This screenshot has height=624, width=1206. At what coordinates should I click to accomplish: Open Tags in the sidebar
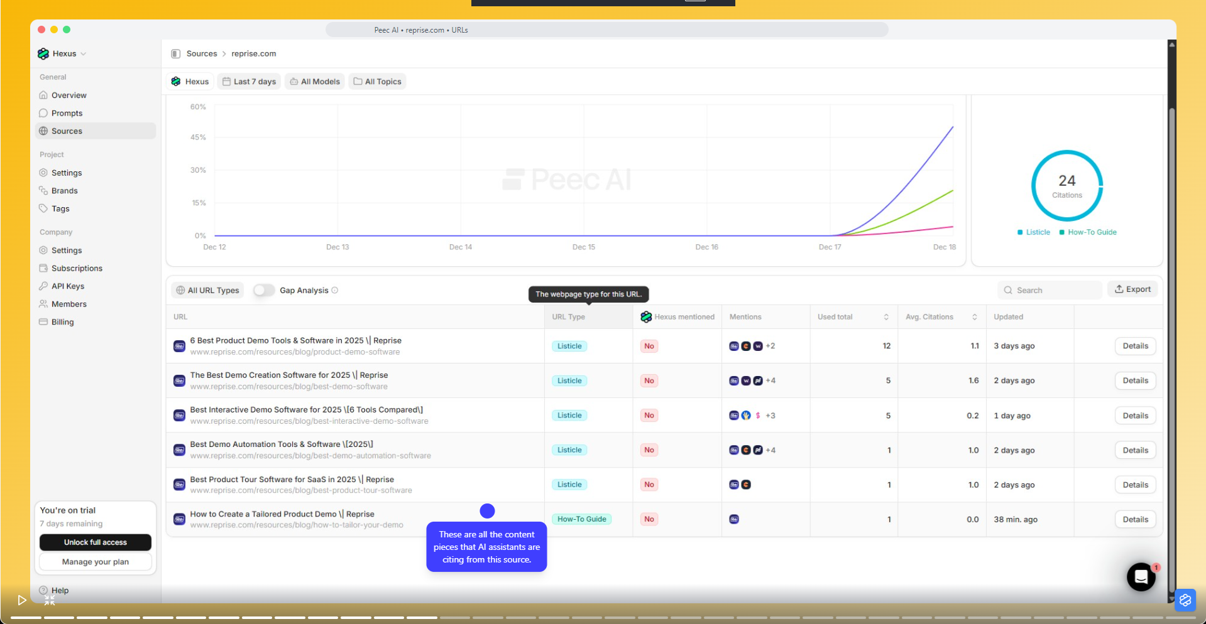(60, 208)
